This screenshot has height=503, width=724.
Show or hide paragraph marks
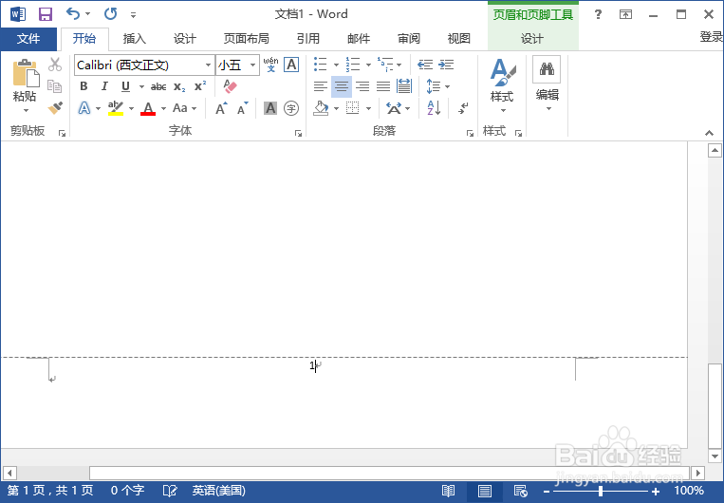coord(463,108)
